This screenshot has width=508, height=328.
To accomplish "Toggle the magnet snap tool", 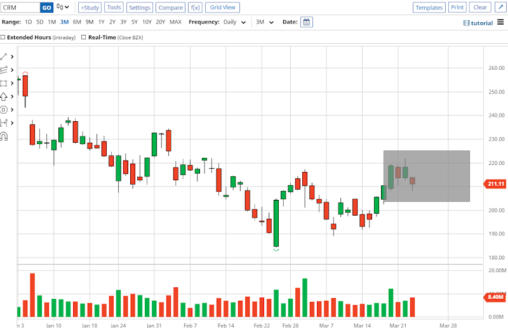I will click(4, 136).
